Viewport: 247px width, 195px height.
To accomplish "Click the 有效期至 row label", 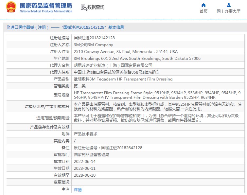I will tap(62, 175).
